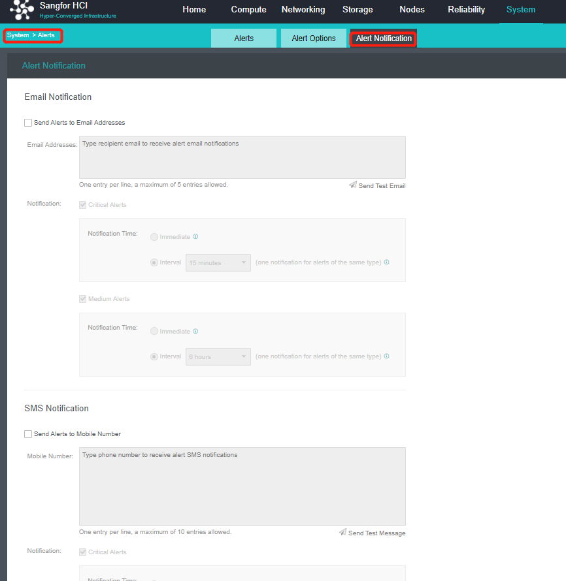The image size is (566, 581).
Task: Click the Email Notification section heading
Action: pos(58,97)
